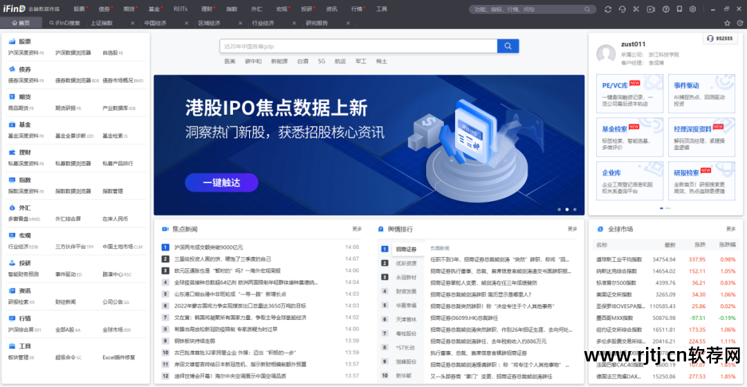The image size is (747, 387).
Task: Switch to the 首页 tab
Action: coord(21,23)
